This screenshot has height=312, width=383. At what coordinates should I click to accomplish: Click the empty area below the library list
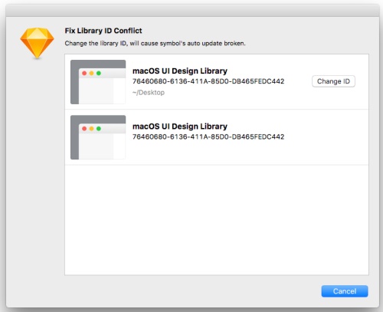[x=217, y=220]
